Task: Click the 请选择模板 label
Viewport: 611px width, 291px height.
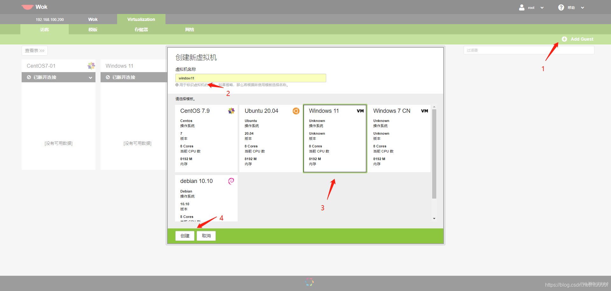Action: coord(185,99)
